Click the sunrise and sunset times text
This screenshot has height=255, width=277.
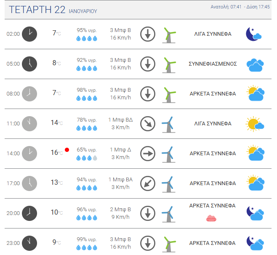(240, 7)
